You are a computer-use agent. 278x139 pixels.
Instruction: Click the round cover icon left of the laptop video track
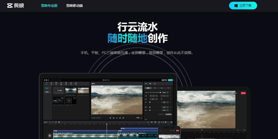[x=50, y=136]
